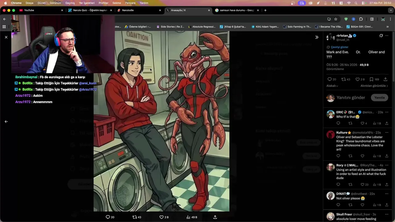Open the more options menu on tr1stan's tweet

(x=387, y=36)
